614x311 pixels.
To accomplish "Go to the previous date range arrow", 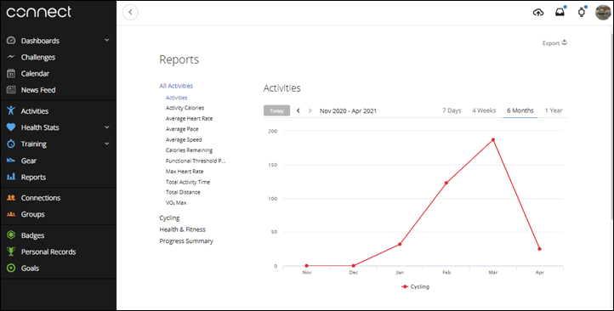I will click(298, 110).
